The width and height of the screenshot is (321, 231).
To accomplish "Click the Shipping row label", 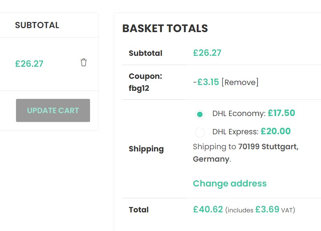I will coord(146,149).
